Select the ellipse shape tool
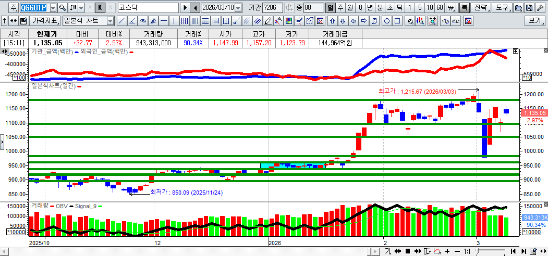 click(x=387, y=21)
